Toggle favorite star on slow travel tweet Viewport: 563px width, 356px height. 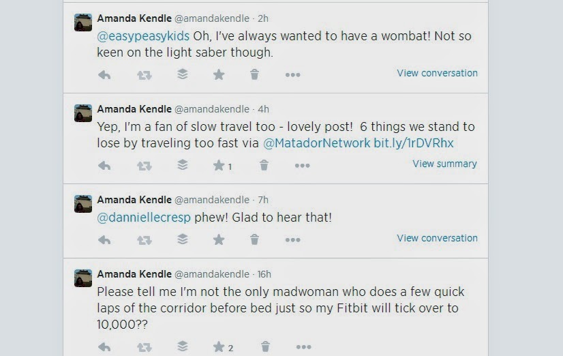(x=219, y=166)
